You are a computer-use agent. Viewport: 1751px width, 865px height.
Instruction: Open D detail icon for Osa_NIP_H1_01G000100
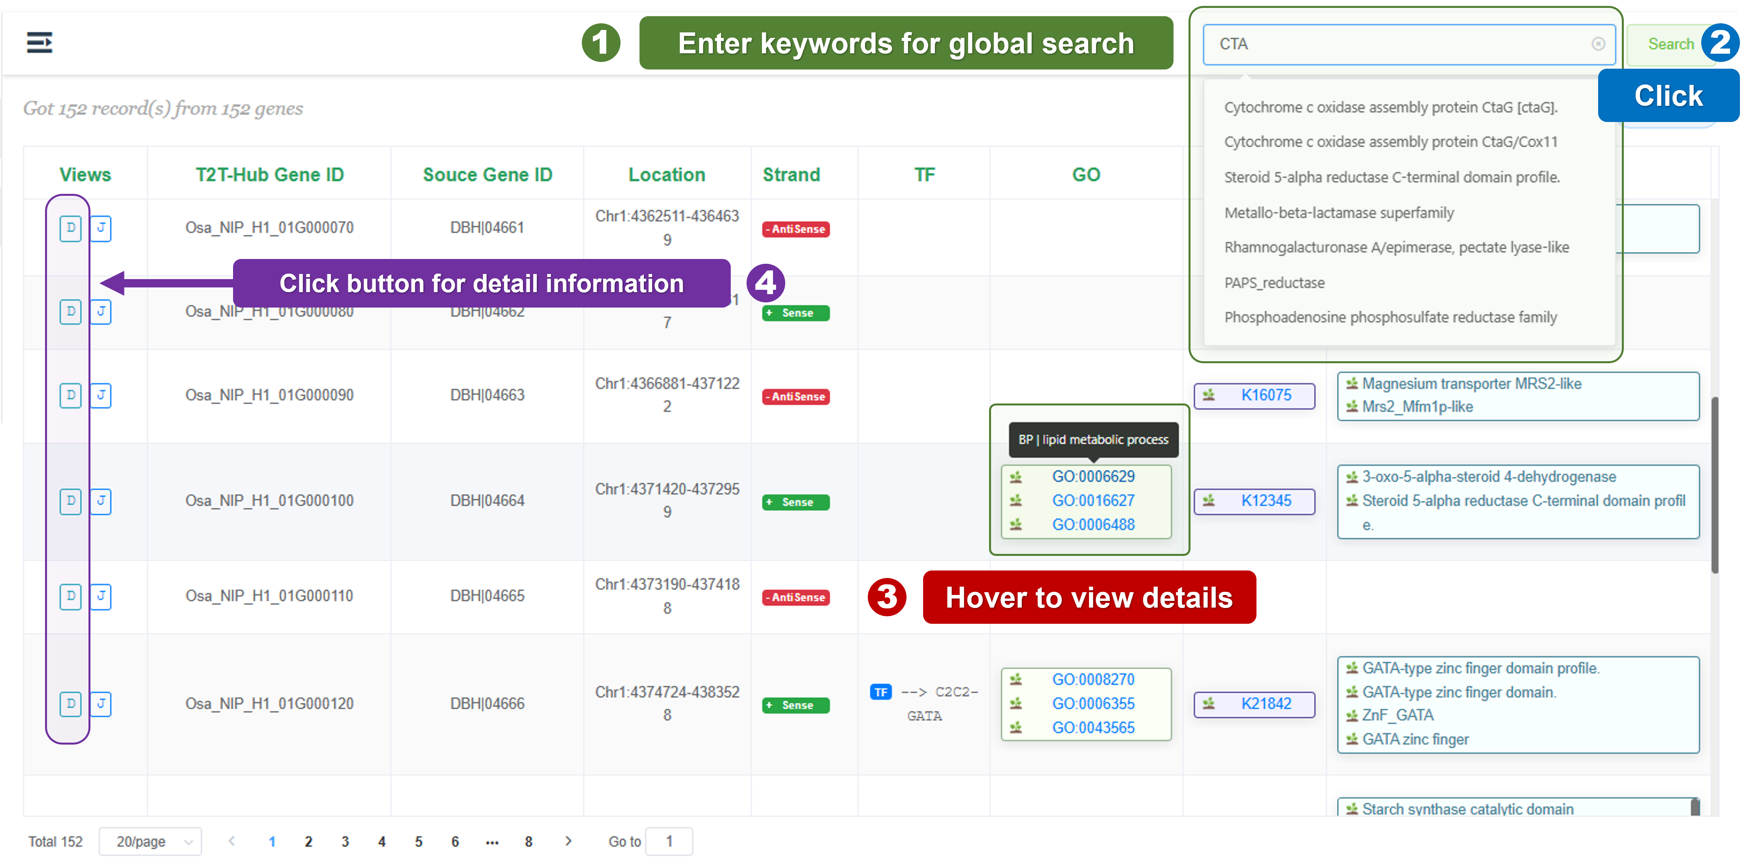tap(71, 501)
